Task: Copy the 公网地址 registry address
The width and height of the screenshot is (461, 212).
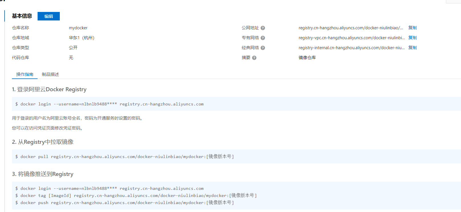Action: click(412, 28)
